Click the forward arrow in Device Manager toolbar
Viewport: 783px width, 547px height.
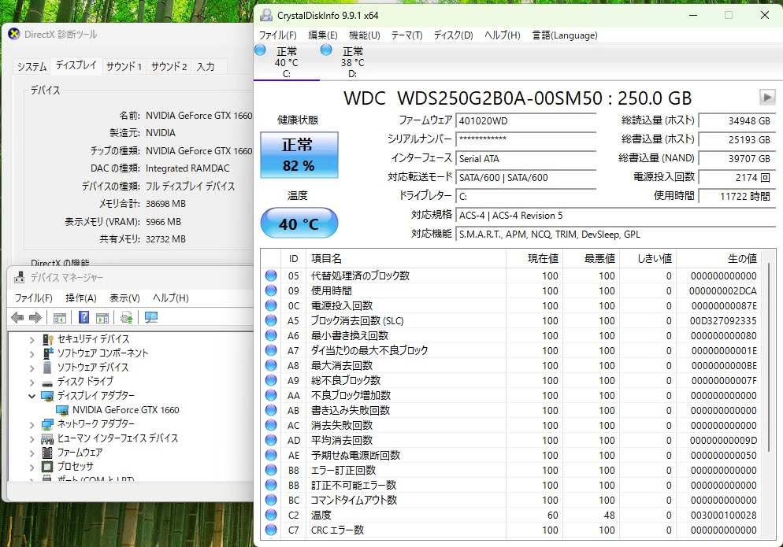pyautogui.click(x=35, y=317)
